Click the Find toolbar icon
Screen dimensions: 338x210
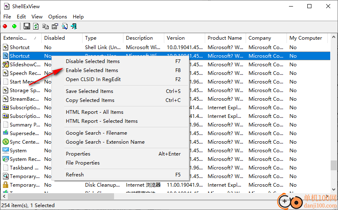click(65, 26)
